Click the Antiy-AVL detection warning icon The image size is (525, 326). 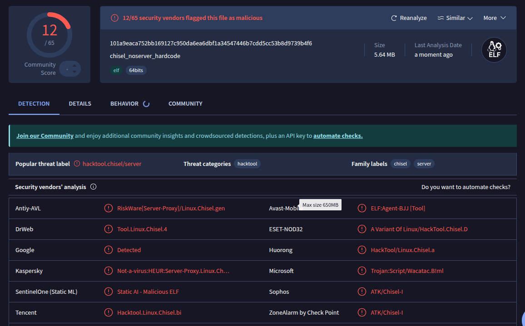(108, 208)
